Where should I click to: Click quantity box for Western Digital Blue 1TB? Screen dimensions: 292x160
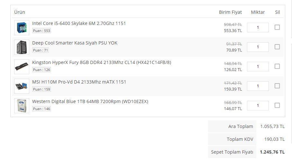click(258, 106)
